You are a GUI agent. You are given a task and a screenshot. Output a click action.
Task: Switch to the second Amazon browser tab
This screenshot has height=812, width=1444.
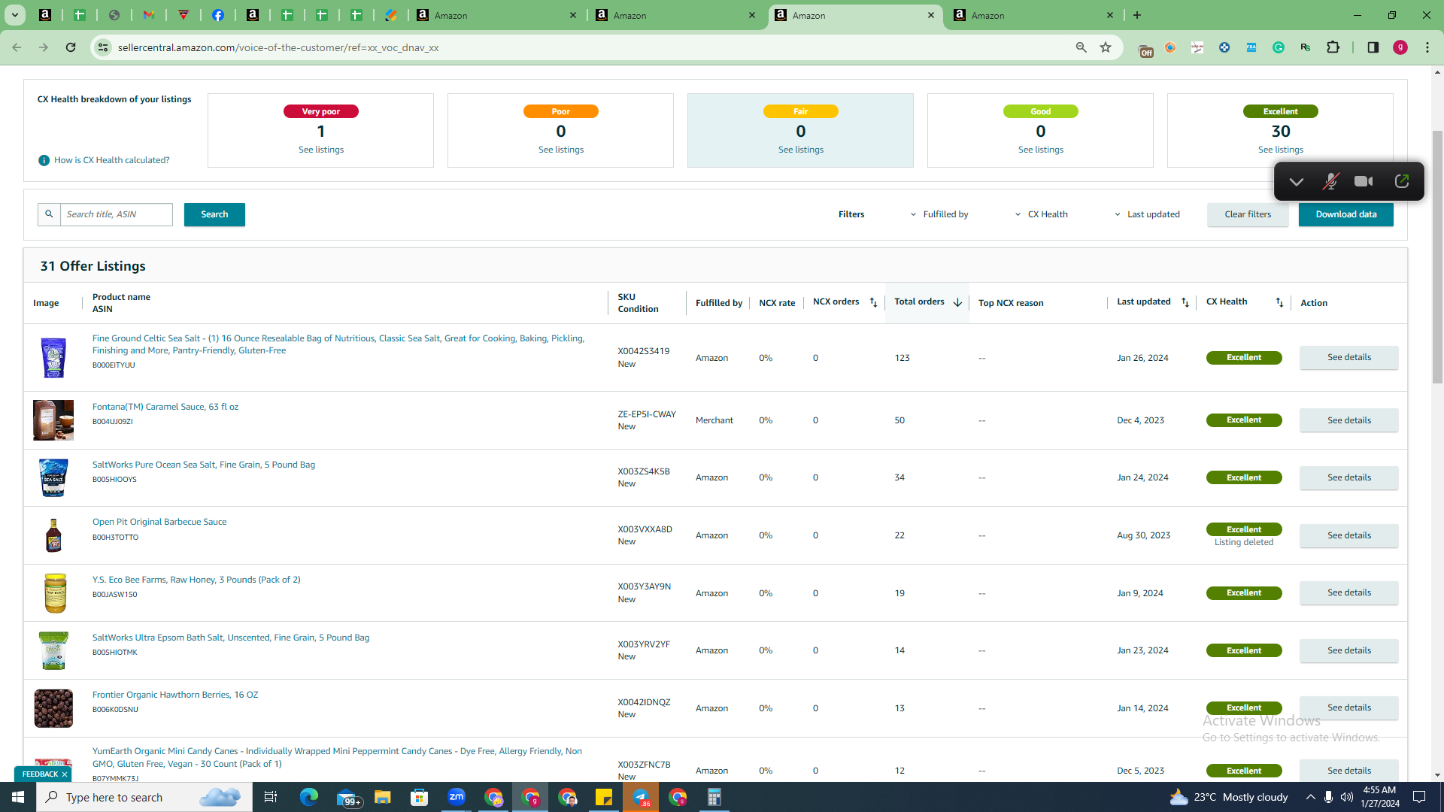pyautogui.click(x=675, y=15)
